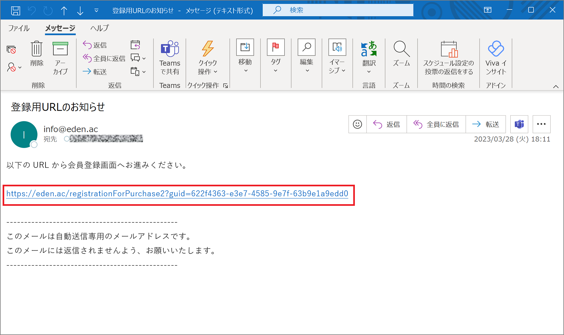Click the line 以下の URL から会員登録画面へお進みください。
This screenshot has width=564, height=335.
tap(98, 165)
